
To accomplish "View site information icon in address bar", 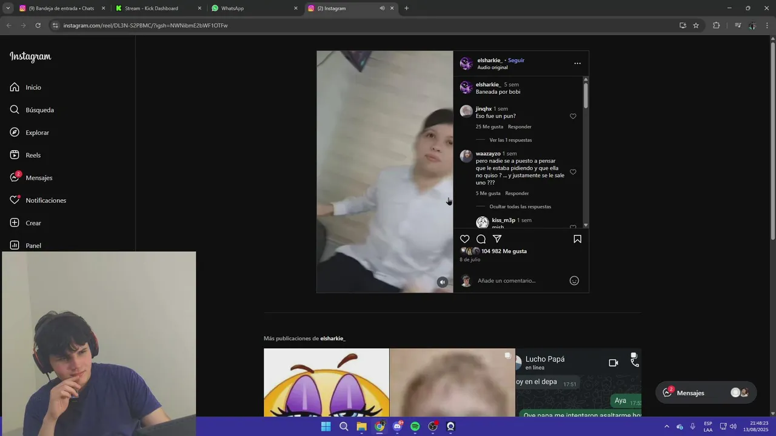I will pyautogui.click(x=55, y=25).
